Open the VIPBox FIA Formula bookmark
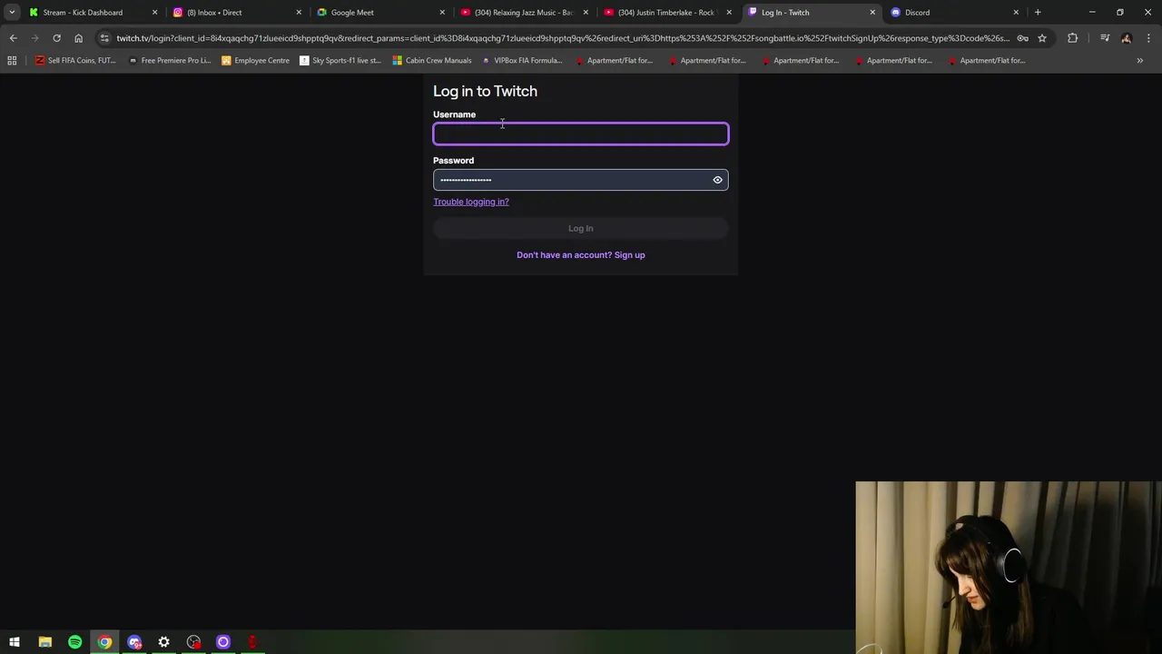This screenshot has width=1162, height=654. 522,61
